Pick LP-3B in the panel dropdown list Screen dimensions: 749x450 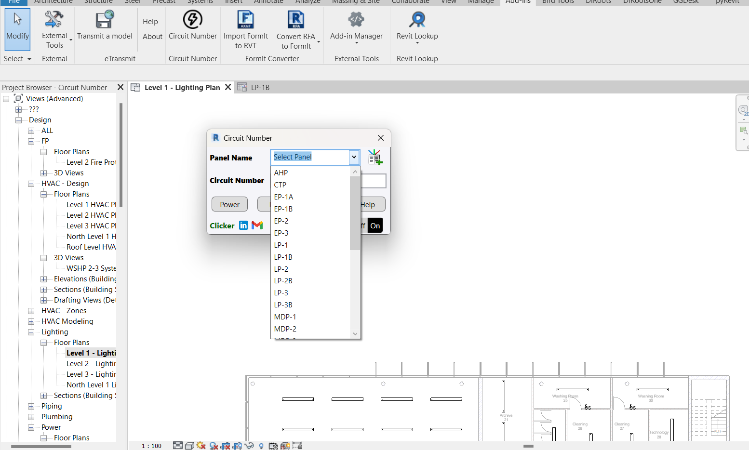310,304
